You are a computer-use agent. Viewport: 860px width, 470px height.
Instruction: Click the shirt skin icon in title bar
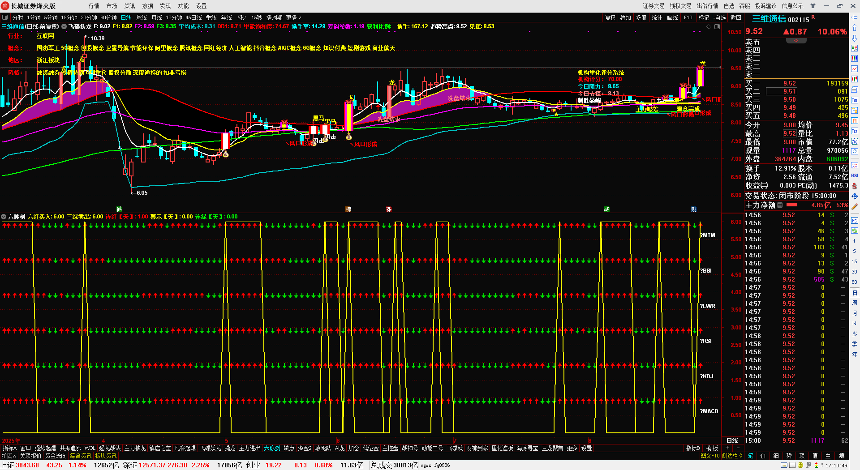813,6
